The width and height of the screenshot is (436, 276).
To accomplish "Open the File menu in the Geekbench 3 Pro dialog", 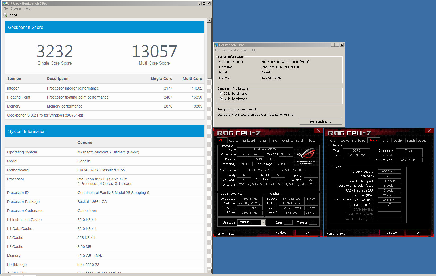I will pyautogui.click(x=217, y=50).
